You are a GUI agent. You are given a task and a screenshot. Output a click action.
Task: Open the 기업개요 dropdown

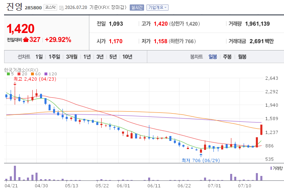157,7
